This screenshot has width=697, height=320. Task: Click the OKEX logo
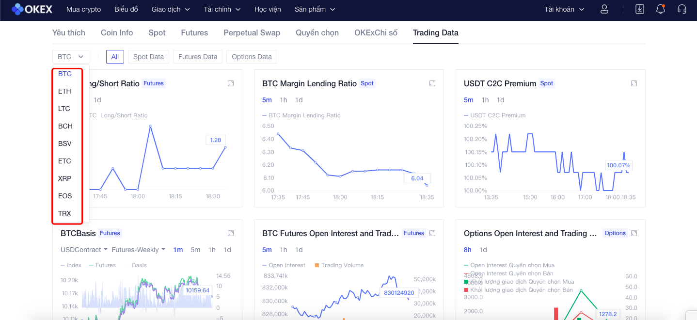click(32, 9)
